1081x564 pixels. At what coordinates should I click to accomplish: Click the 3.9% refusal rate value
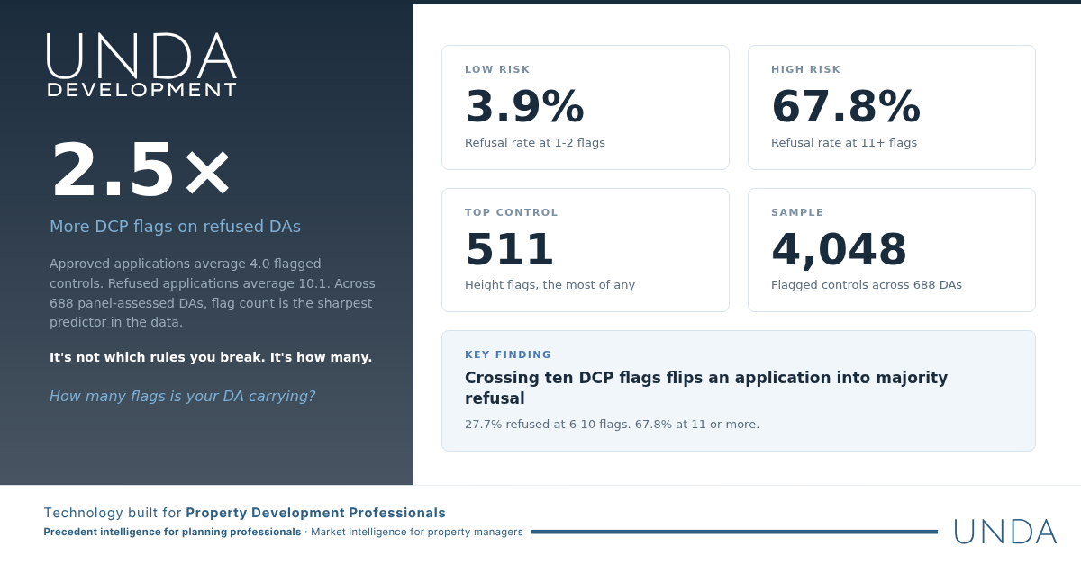coord(524,106)
